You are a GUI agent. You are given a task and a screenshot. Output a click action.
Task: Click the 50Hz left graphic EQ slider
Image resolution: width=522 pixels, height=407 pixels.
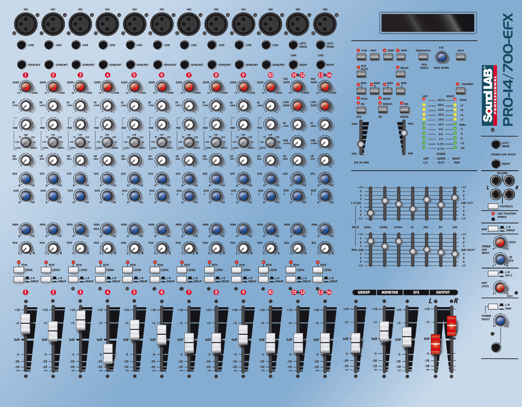click(370, 213)
